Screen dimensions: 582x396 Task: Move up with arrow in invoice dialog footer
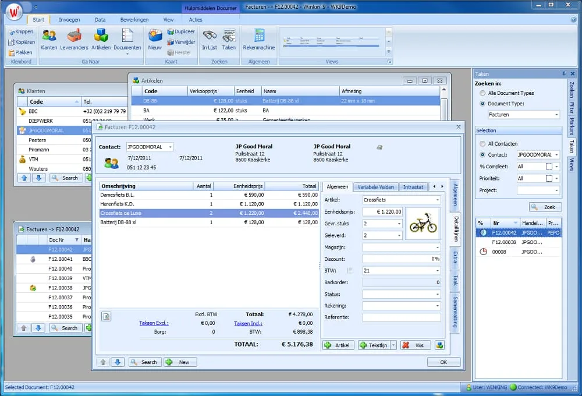point(103,362)
